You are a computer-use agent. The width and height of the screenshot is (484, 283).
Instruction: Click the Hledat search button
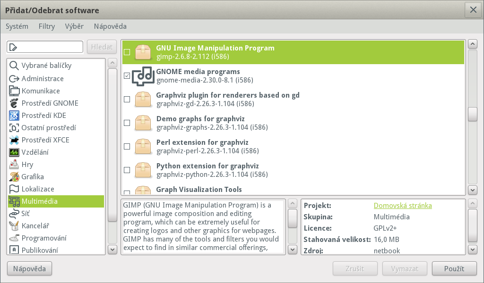102,47
